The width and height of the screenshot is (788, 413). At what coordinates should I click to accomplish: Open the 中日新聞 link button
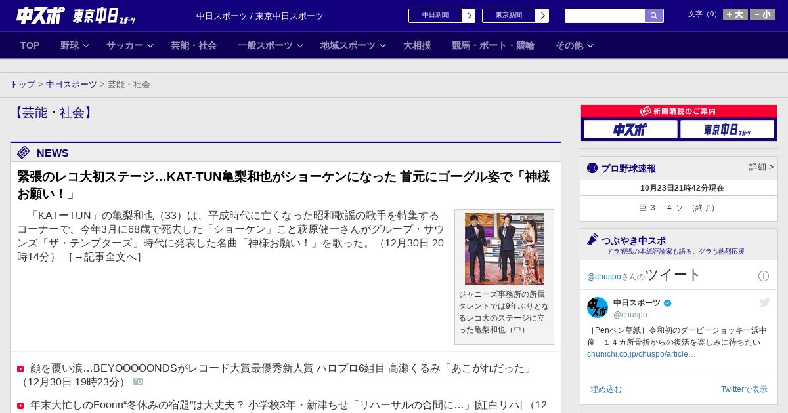click(x=435, y=16)
